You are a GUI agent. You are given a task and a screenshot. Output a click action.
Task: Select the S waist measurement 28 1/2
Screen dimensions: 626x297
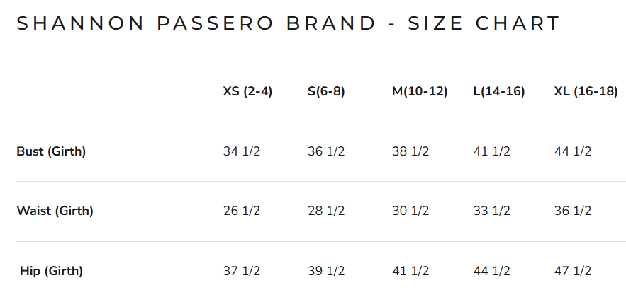326,211
